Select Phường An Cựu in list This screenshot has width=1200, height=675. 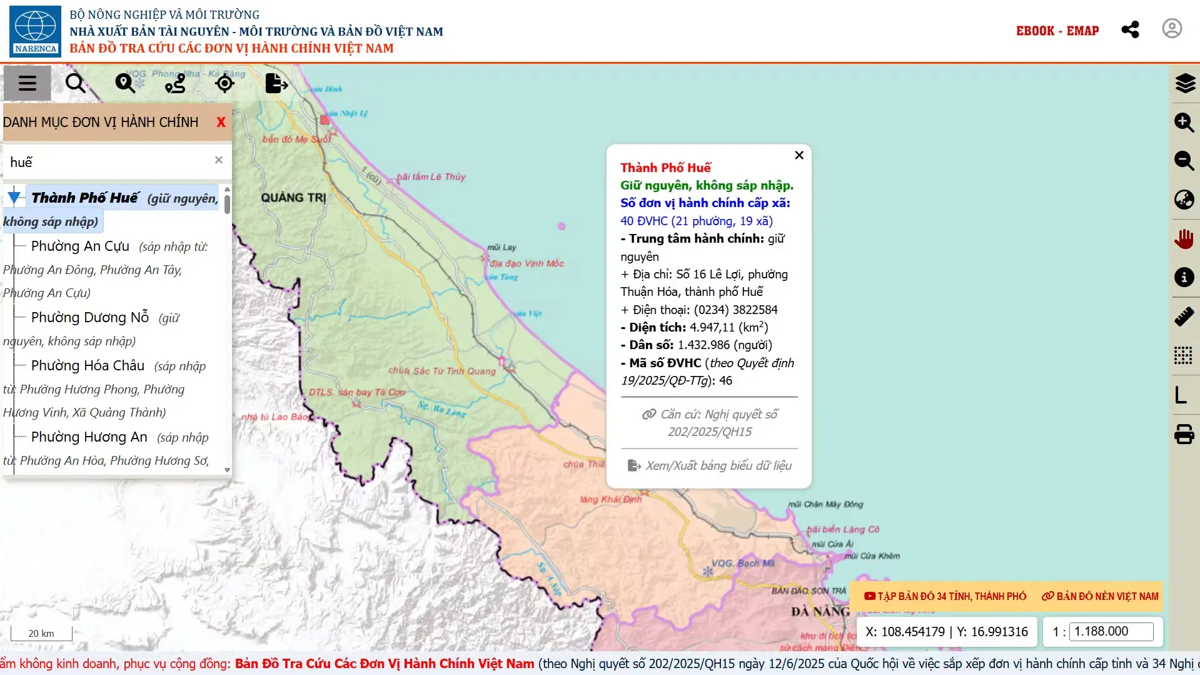click(80, 246)
